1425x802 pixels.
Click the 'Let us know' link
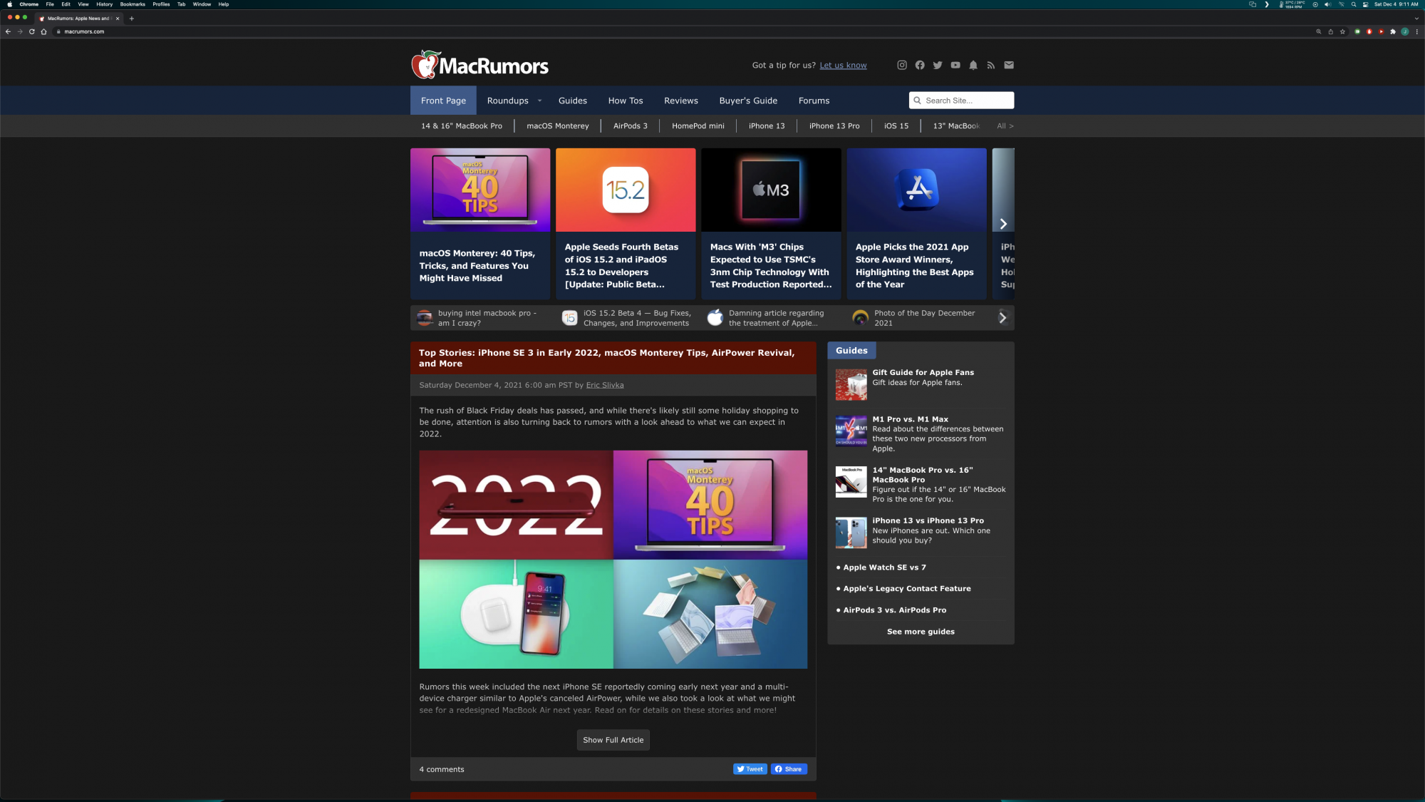click(x=843, y=65)
